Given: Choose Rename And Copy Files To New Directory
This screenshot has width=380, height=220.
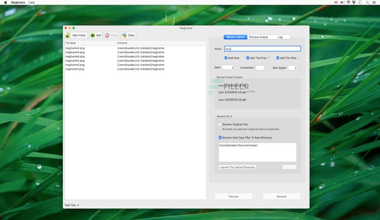Looking at the screenshot, I should tap(220, 137).
